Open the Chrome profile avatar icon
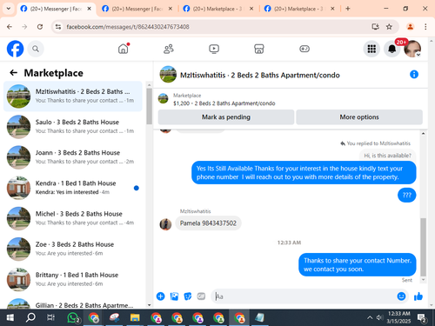This screenshot has height=326, width=435. point(410,27)
